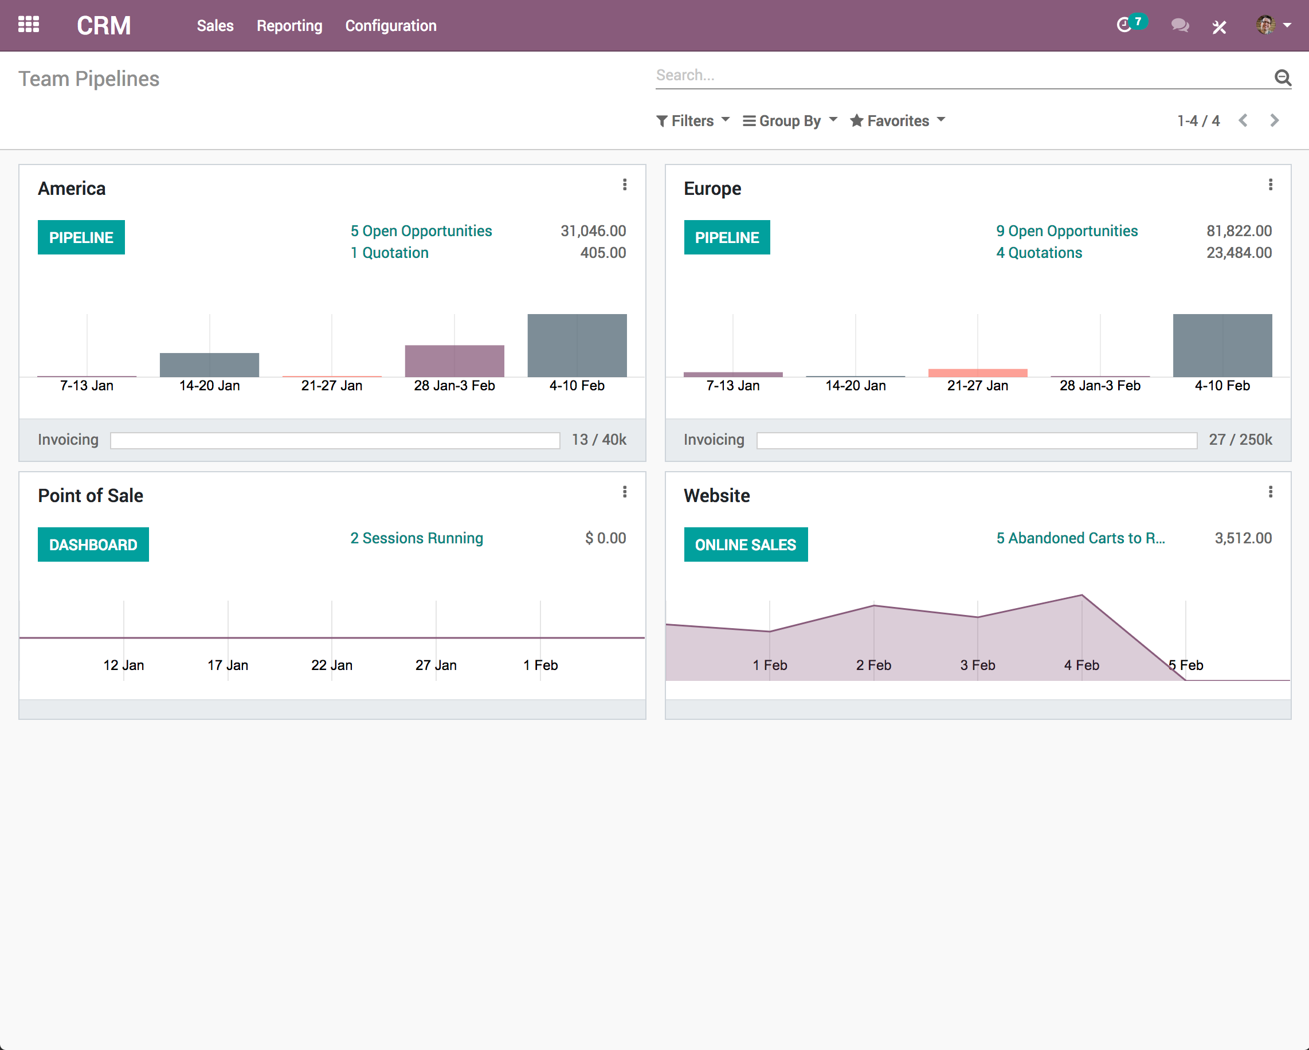Click the DASHBOARD button for Point of Sale
The width and height of the screenshot is (1309, 1050).
(93, 544)
